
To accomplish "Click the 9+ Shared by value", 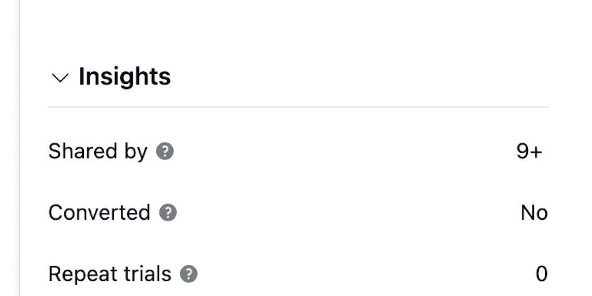I will coord(529,151).
